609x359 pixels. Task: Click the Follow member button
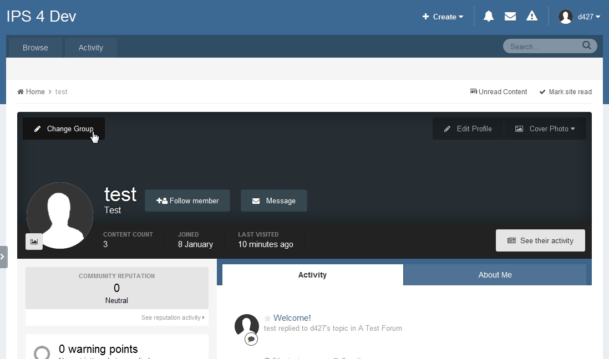[x=187, y=201]
